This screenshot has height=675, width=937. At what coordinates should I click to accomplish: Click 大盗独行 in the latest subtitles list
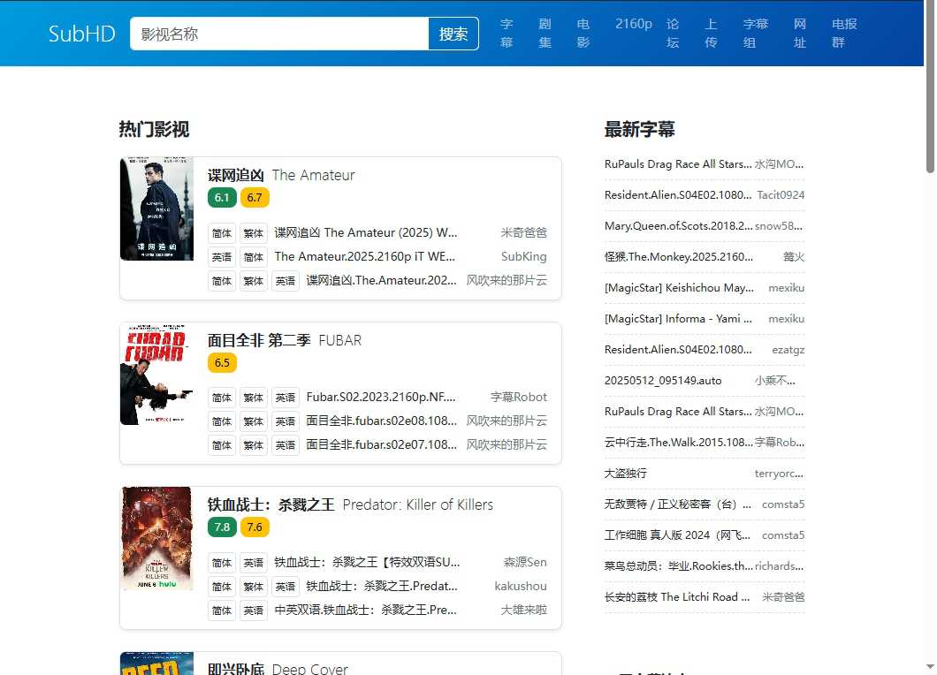[x=625, y=473]
